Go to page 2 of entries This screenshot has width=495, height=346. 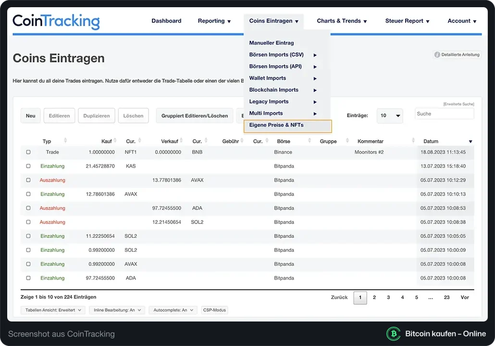(x=374, y=297)
